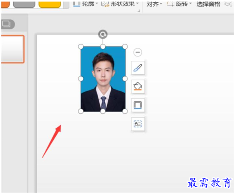The image size is (235, 195).
Task: Open the shape style dialog launcher corner
Action: pyautogui.click(x=139, y=11)
